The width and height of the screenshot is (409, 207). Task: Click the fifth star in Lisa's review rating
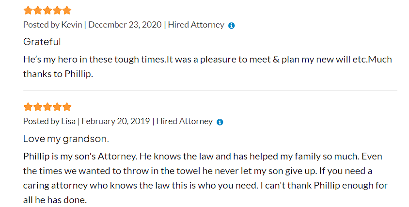tap(67, 107)
